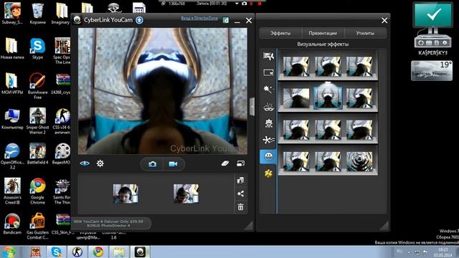This screenshot has height=258, width=459.
Task: Clear effects with the eraser icon
Action: (224, 163)
